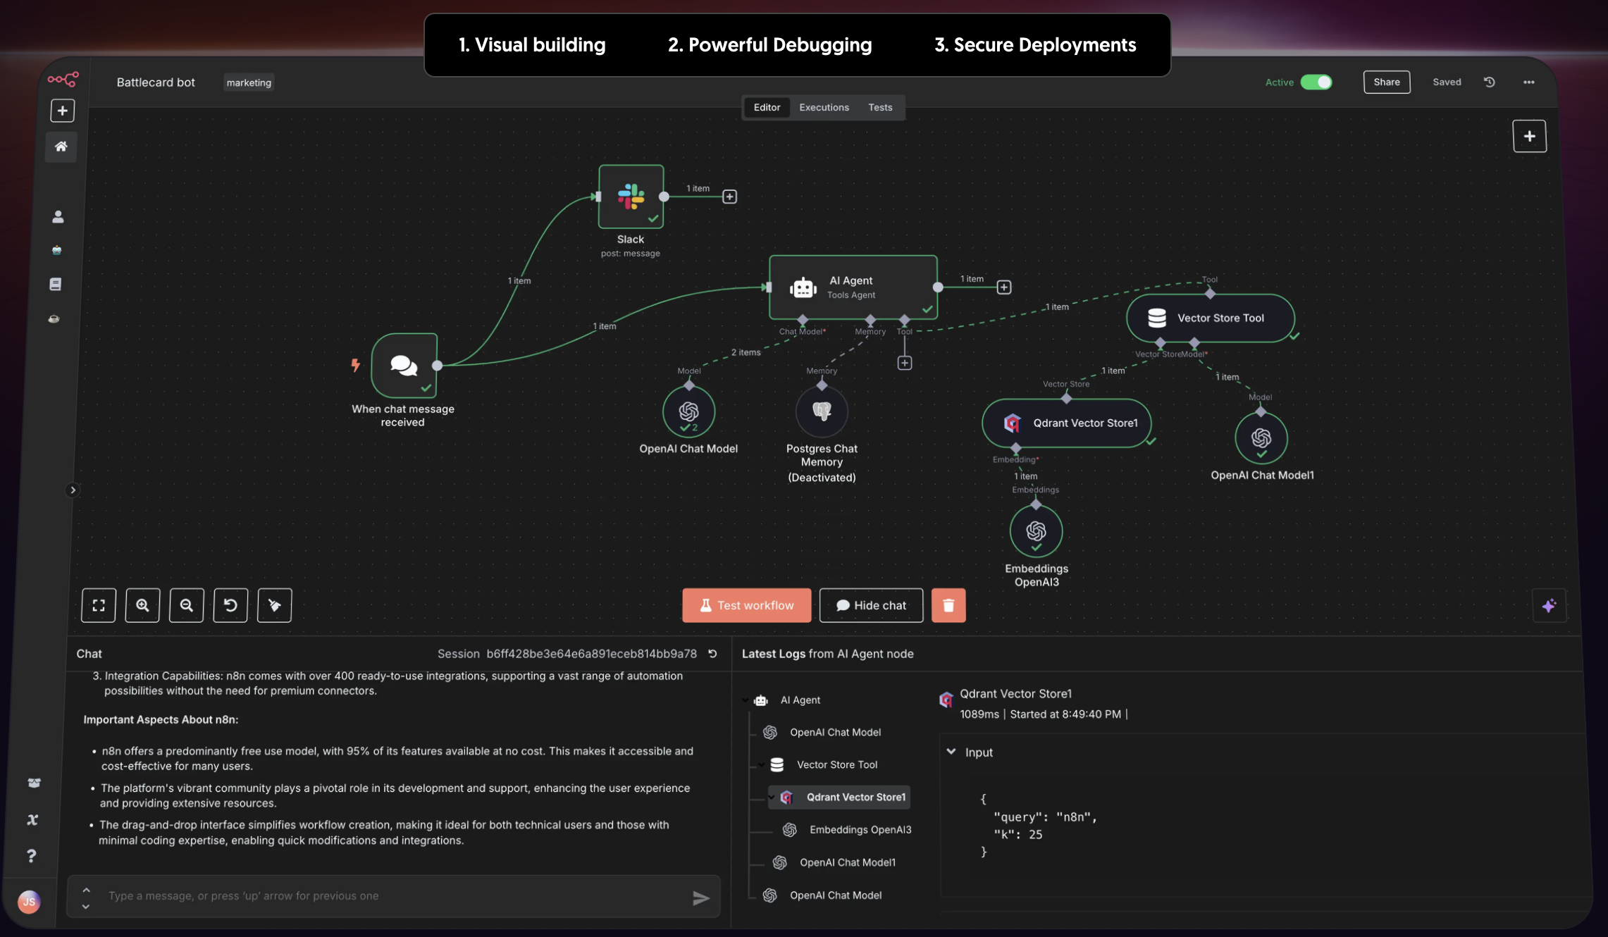Click the n8n logo icon
This screenshot has width=1608, height=937.
pos(63,79)
